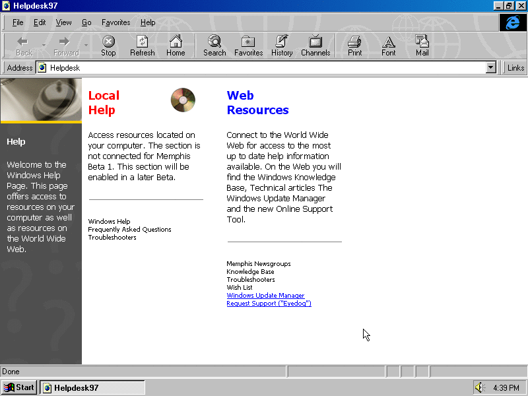Screen dimensions: 528x396
Task: Open the Edit menu
Action: (40, 22)
